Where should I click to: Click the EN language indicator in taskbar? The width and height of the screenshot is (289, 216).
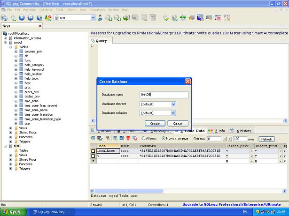(x=244, y=212)
